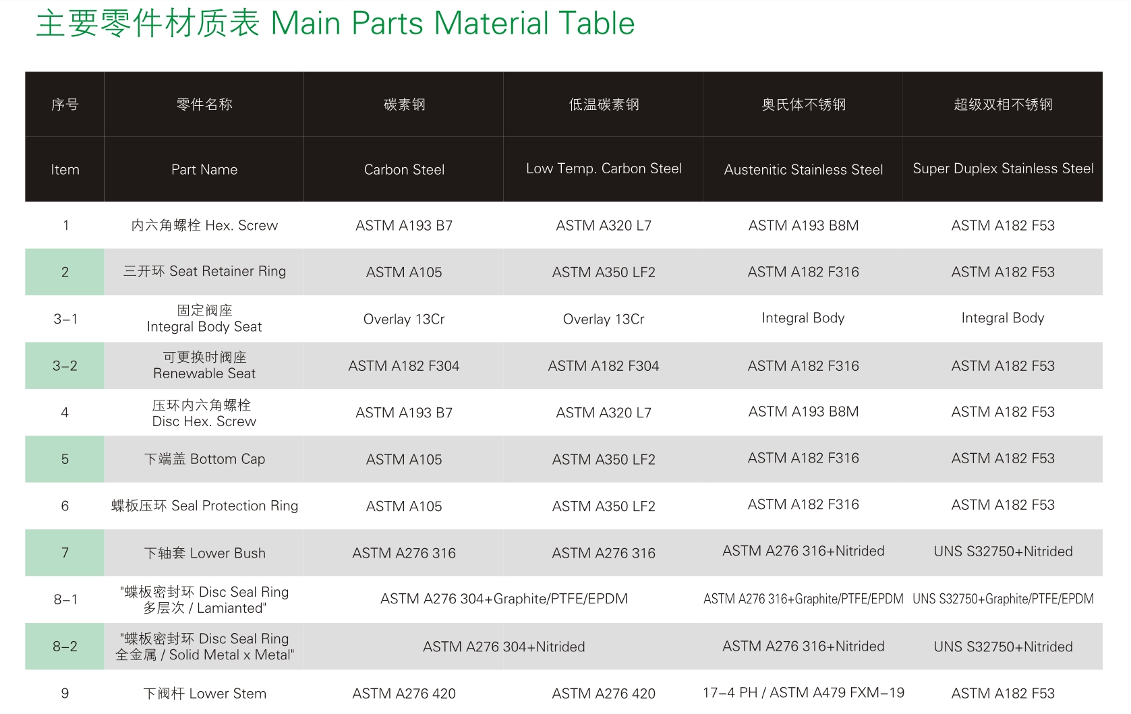Image resolution: width=1131 pixels, height=714 pixels.
Task: Click the 'Renewable Seat' part name cell
Action: pyautogui.click(x=204, y=365)
